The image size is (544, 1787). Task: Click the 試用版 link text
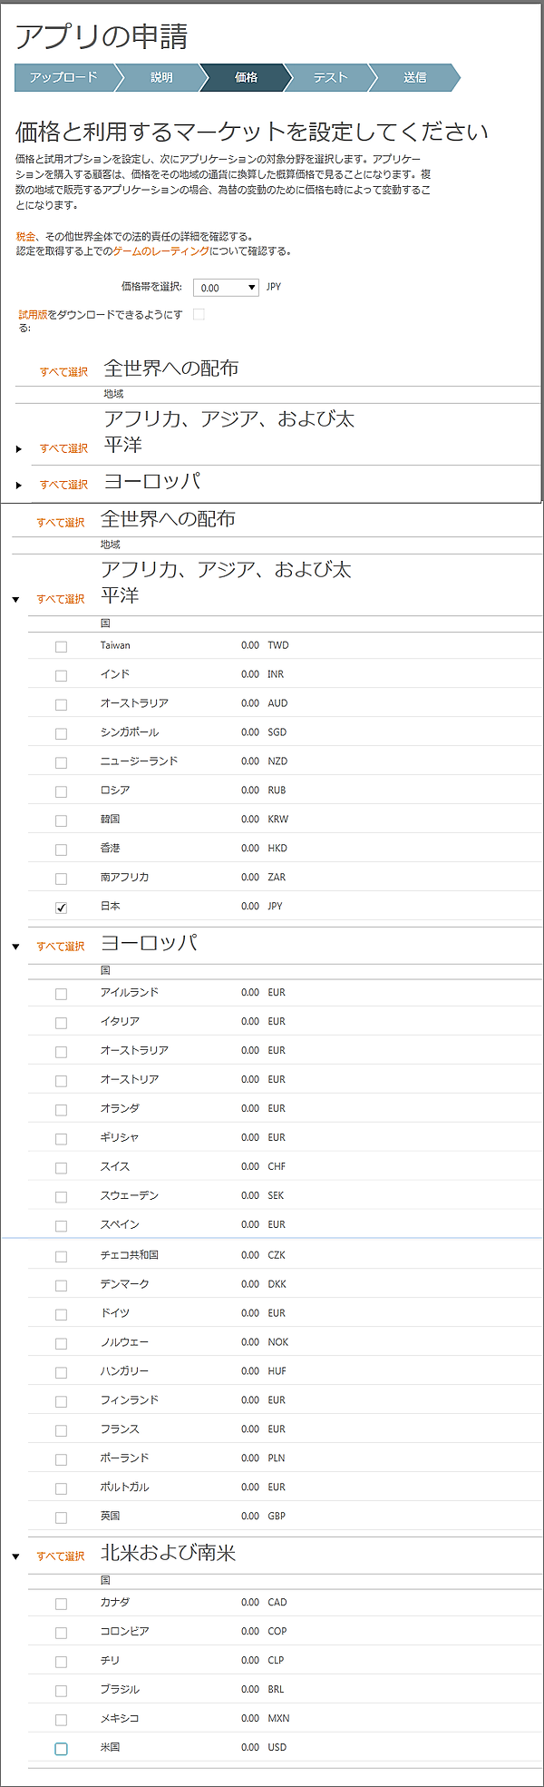[33, 315]
